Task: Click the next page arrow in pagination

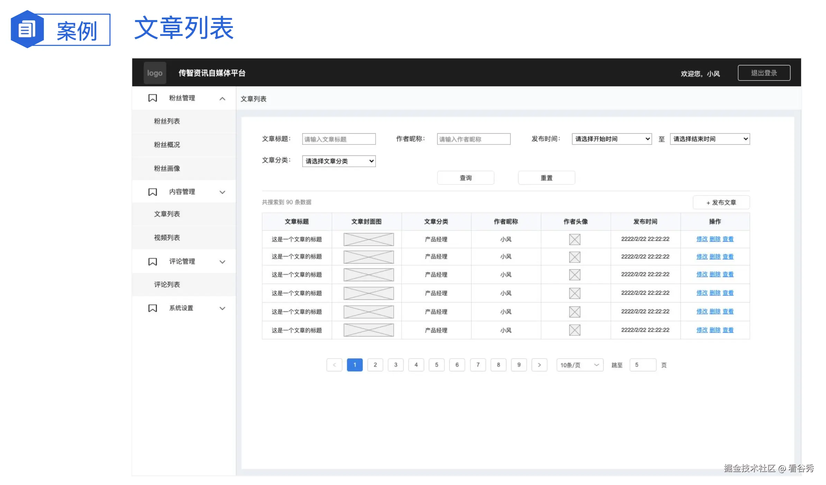Action: [x=539, y=365]
